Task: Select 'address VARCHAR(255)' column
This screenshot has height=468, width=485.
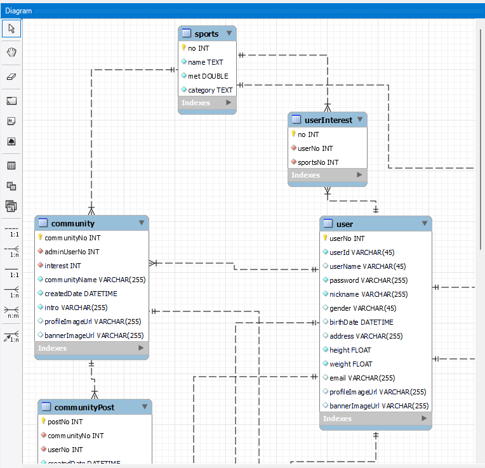Action: pyautogui.click(x=376, y=336)
